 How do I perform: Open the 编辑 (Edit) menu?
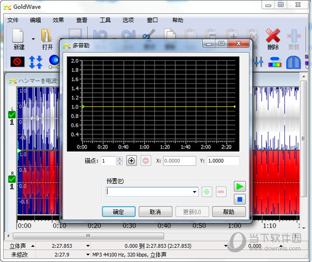(x=35, y=20)
